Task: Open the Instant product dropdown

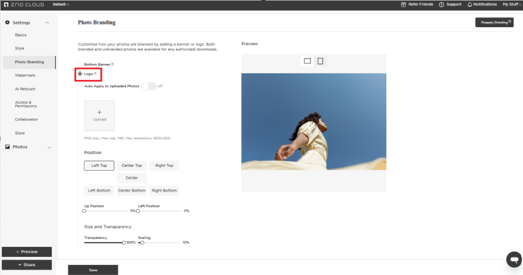Action: pyautogui.click(x=61, y=4)
